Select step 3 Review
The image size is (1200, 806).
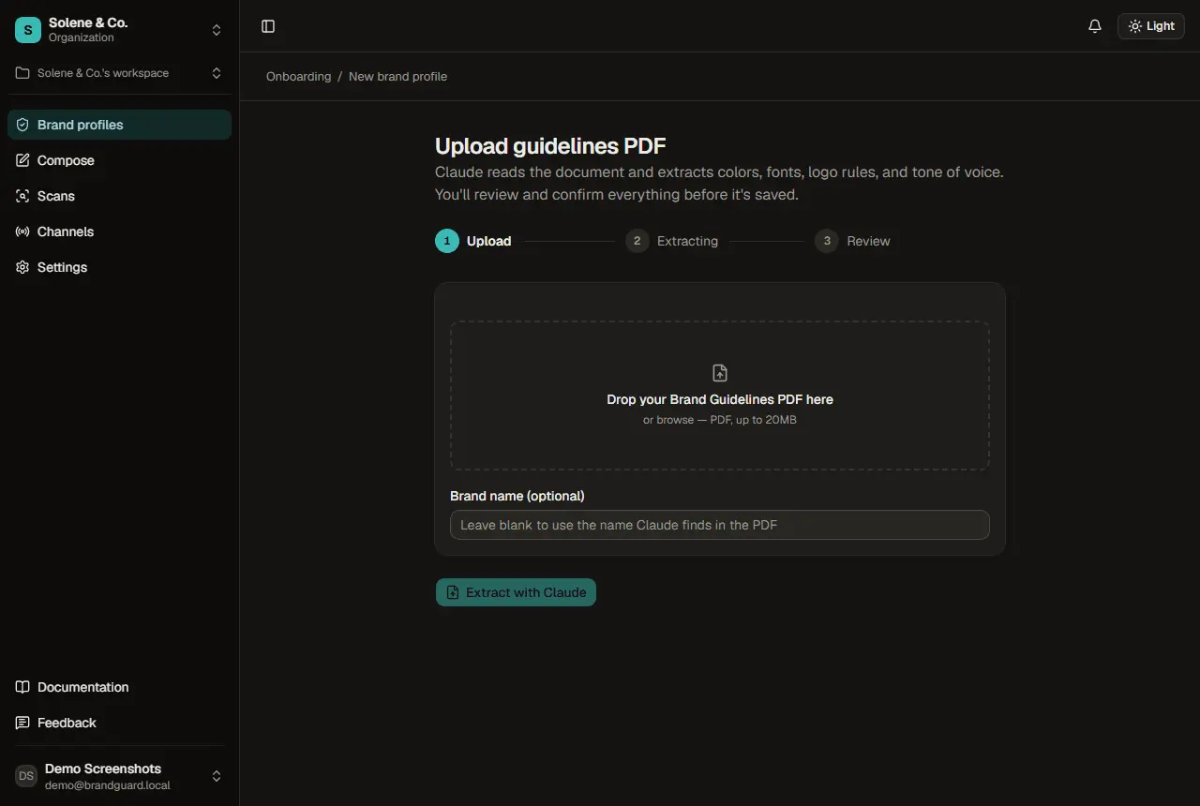(852, 241)
